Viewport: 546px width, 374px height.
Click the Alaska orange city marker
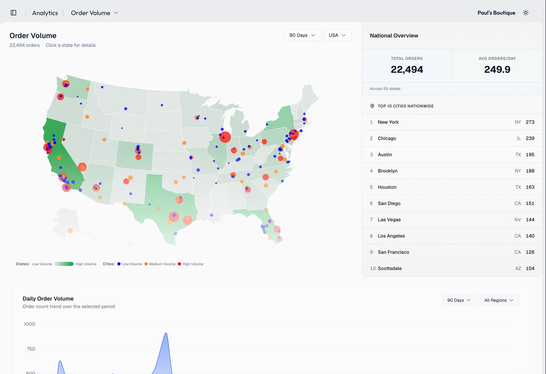[70, 231]
